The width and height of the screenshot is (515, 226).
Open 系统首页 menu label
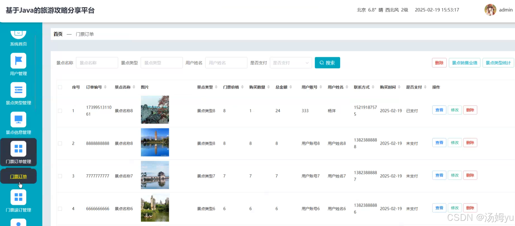click(18, 44)
